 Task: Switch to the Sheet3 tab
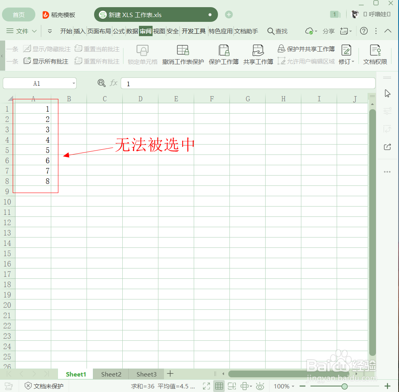(x=146, y=374)
